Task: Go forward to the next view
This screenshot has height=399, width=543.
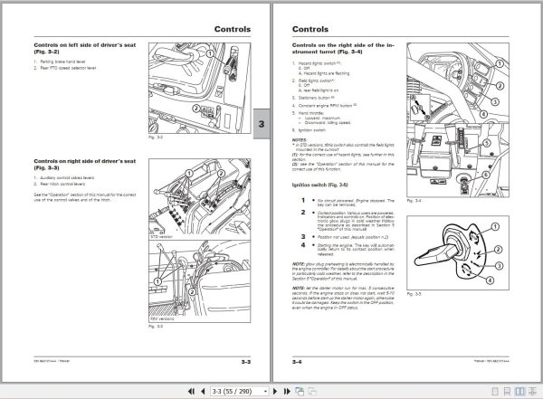Action: (x=312, y=392)
